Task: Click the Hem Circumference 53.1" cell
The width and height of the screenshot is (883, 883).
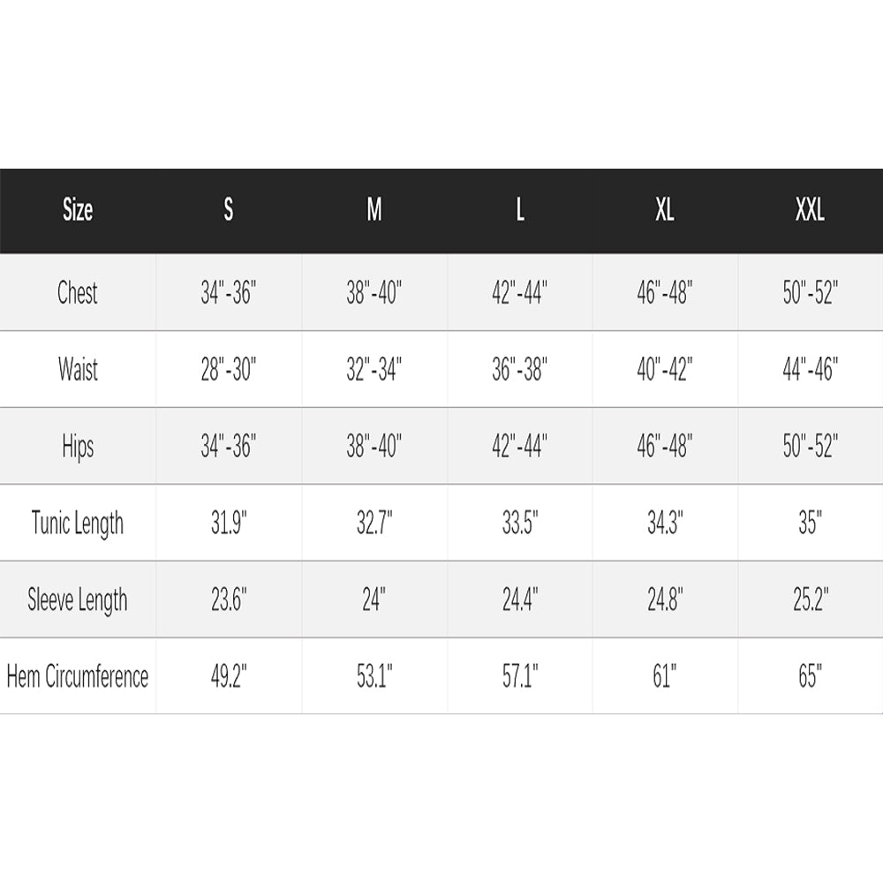Action: [374, 676]
